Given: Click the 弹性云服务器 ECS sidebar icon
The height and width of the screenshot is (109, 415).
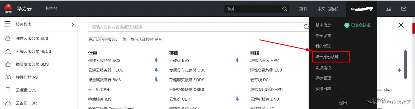Looking at the screenshot, I should (x=8, y=39).
